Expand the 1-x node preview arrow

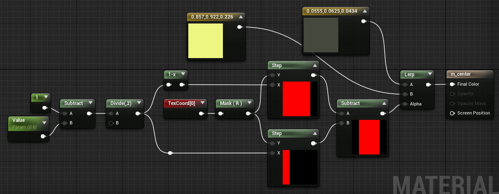click(183, 74)
